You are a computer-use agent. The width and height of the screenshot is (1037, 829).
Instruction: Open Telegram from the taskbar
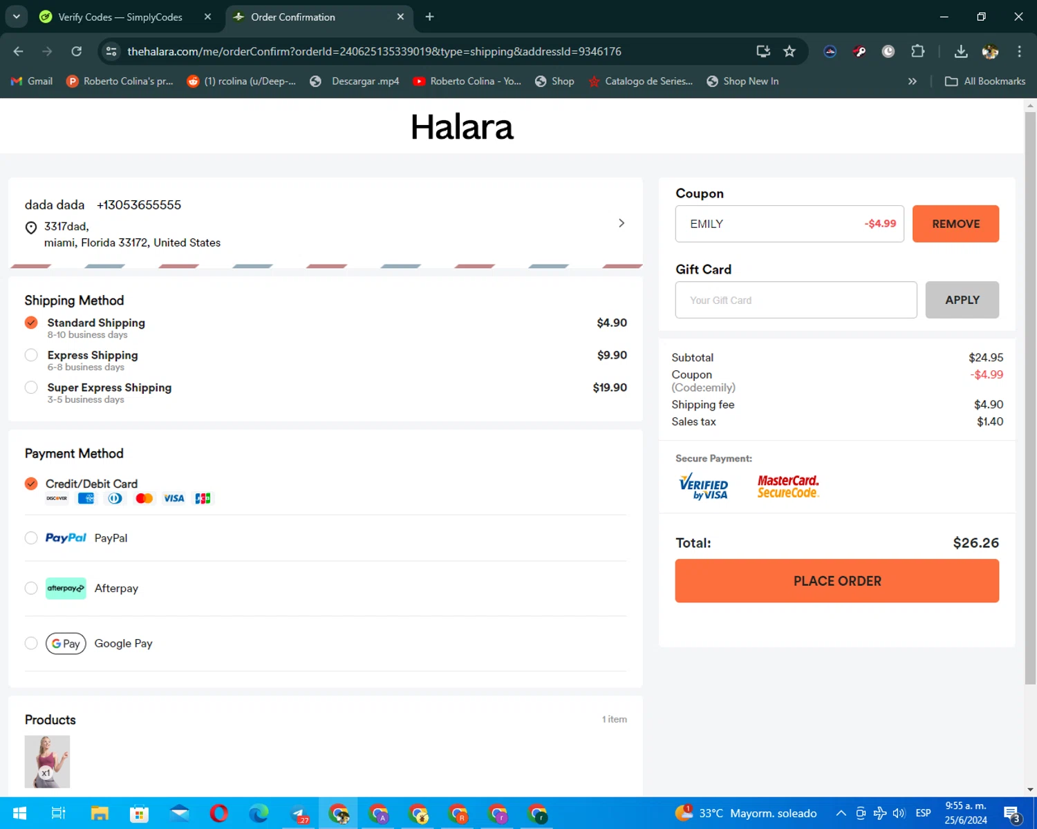pyautogui.click(x=299, y=813)
